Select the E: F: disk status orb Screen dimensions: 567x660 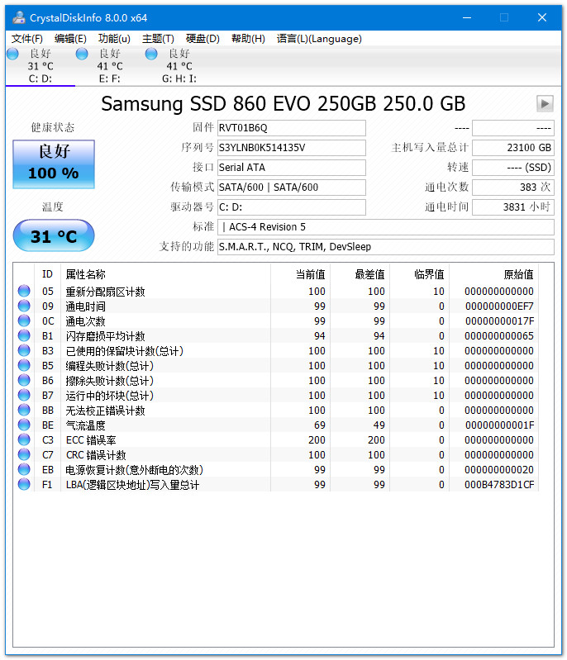point(82,54)
